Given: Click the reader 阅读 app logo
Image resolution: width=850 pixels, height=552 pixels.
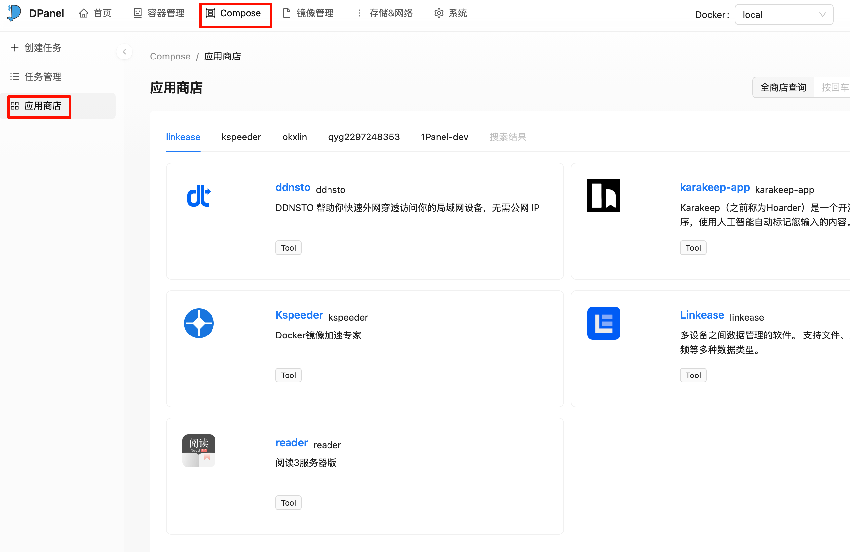Looking at the screenshot, I should point(199,451).
